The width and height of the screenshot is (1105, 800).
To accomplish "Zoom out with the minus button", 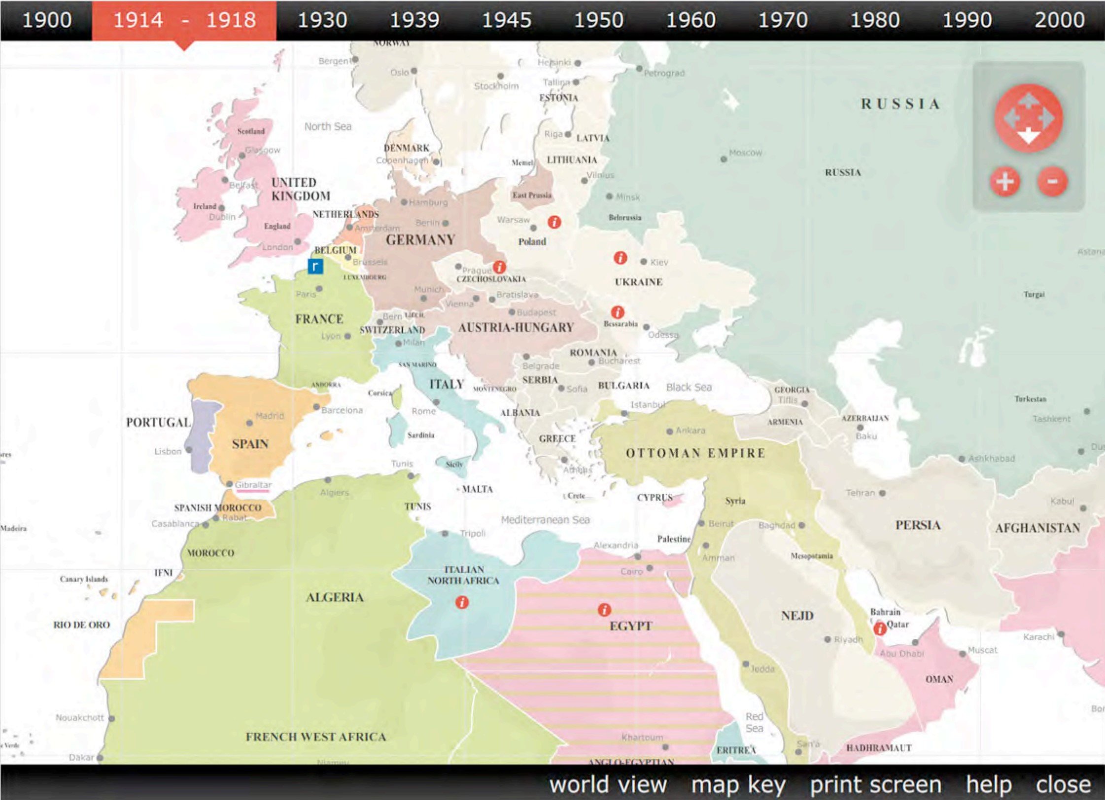I will click(1052, 182).
